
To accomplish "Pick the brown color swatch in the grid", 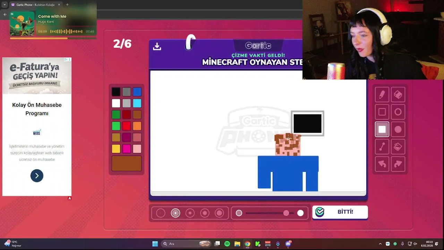I will (x=137, y=115).
